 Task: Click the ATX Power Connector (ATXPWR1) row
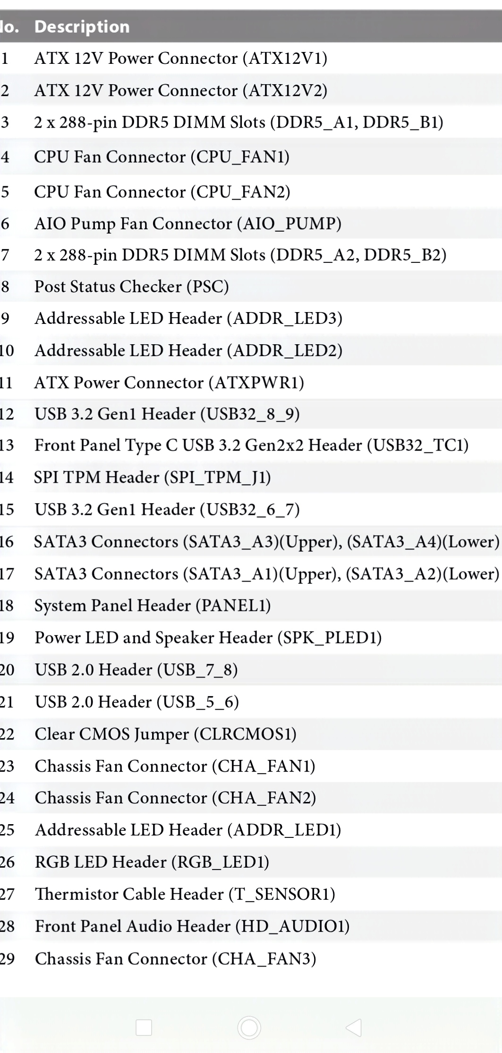click(169, 382)
